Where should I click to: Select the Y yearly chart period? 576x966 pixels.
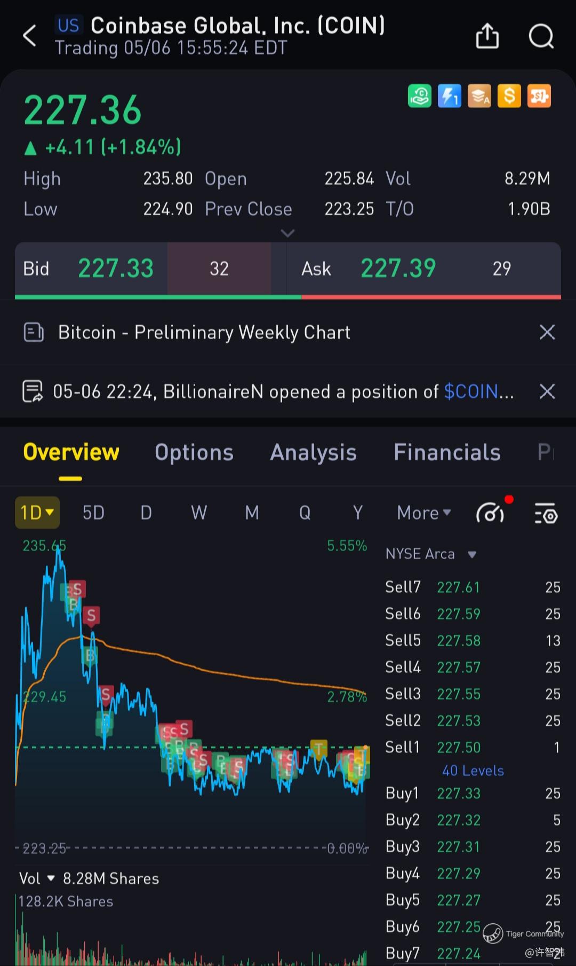[357, 513]
